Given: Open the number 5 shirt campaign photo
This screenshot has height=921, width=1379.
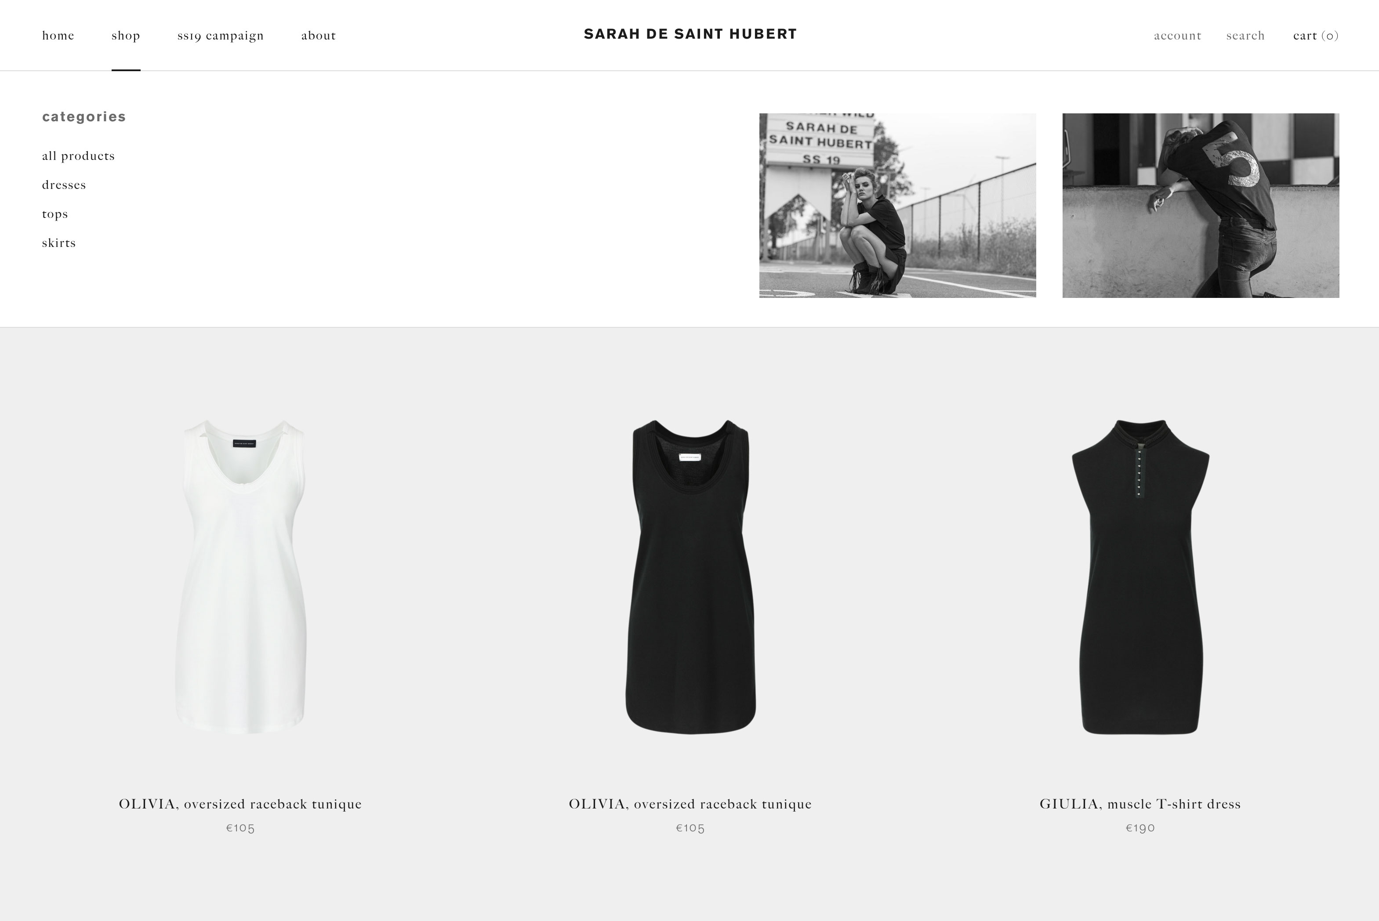Looking at the screenshot, I should [1201, 206].
